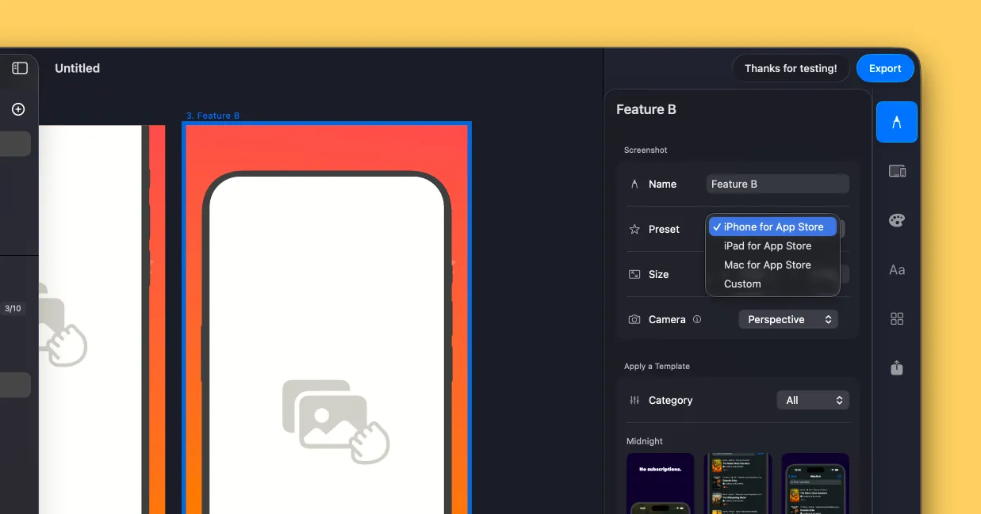
Task: Open the templates grid panel
Action: coord(896,318)
